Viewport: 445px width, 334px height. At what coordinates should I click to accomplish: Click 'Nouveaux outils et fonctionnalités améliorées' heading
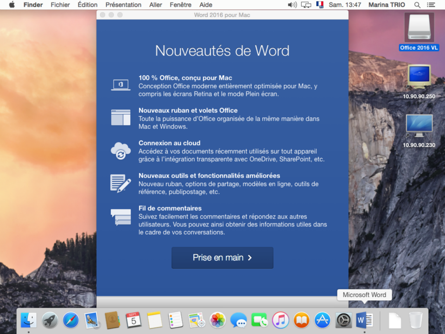pos(209,176)
